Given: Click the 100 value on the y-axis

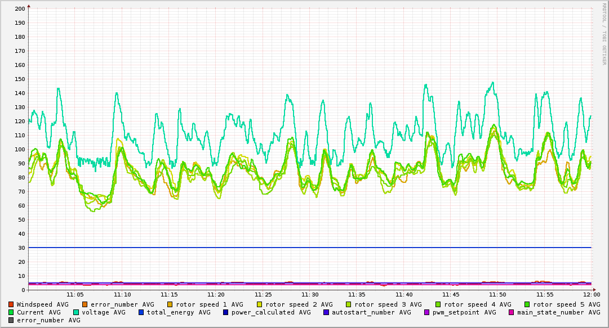Looking at the screenshot, I should [x=19, y=149].
